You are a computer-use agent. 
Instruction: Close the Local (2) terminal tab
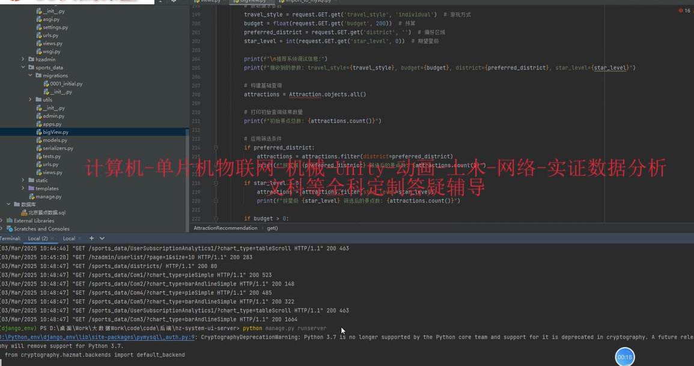tap(52, 239)
